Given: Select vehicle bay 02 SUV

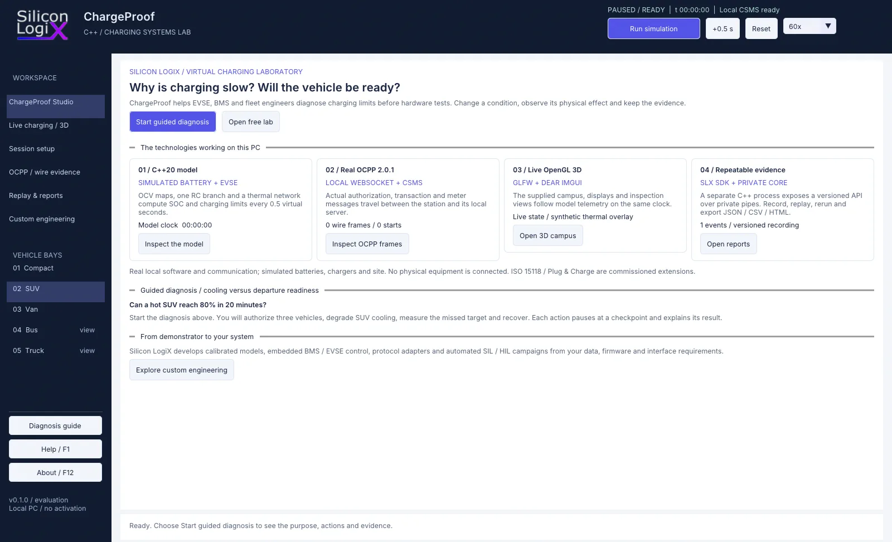Looking at the screenshot, I should point(56,292).
